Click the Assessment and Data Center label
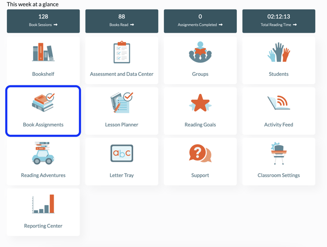This screenshot has width=327, height=247. (122, 74)
